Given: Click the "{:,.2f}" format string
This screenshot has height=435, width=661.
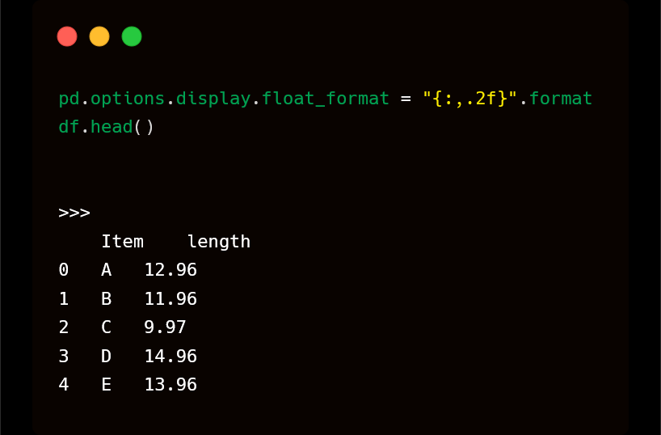Looking at the screenshot, I should [469, 99].
